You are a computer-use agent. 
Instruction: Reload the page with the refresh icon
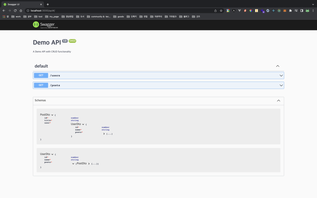point(15,11)
